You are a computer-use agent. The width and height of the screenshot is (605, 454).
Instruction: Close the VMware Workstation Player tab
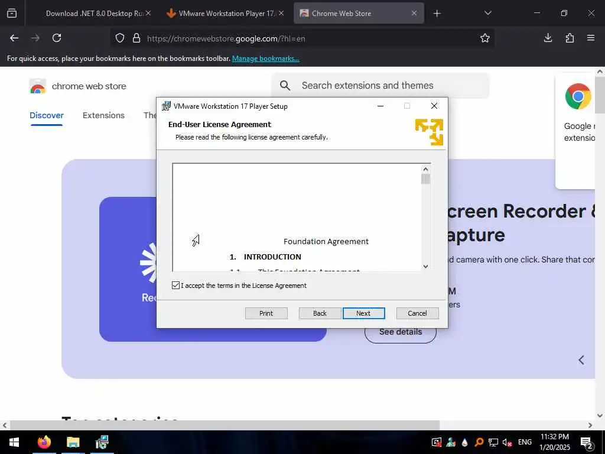coord(281,14)
